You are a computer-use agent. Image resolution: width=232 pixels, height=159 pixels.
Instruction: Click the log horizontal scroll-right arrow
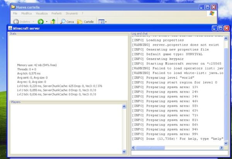tap(221, 148)
